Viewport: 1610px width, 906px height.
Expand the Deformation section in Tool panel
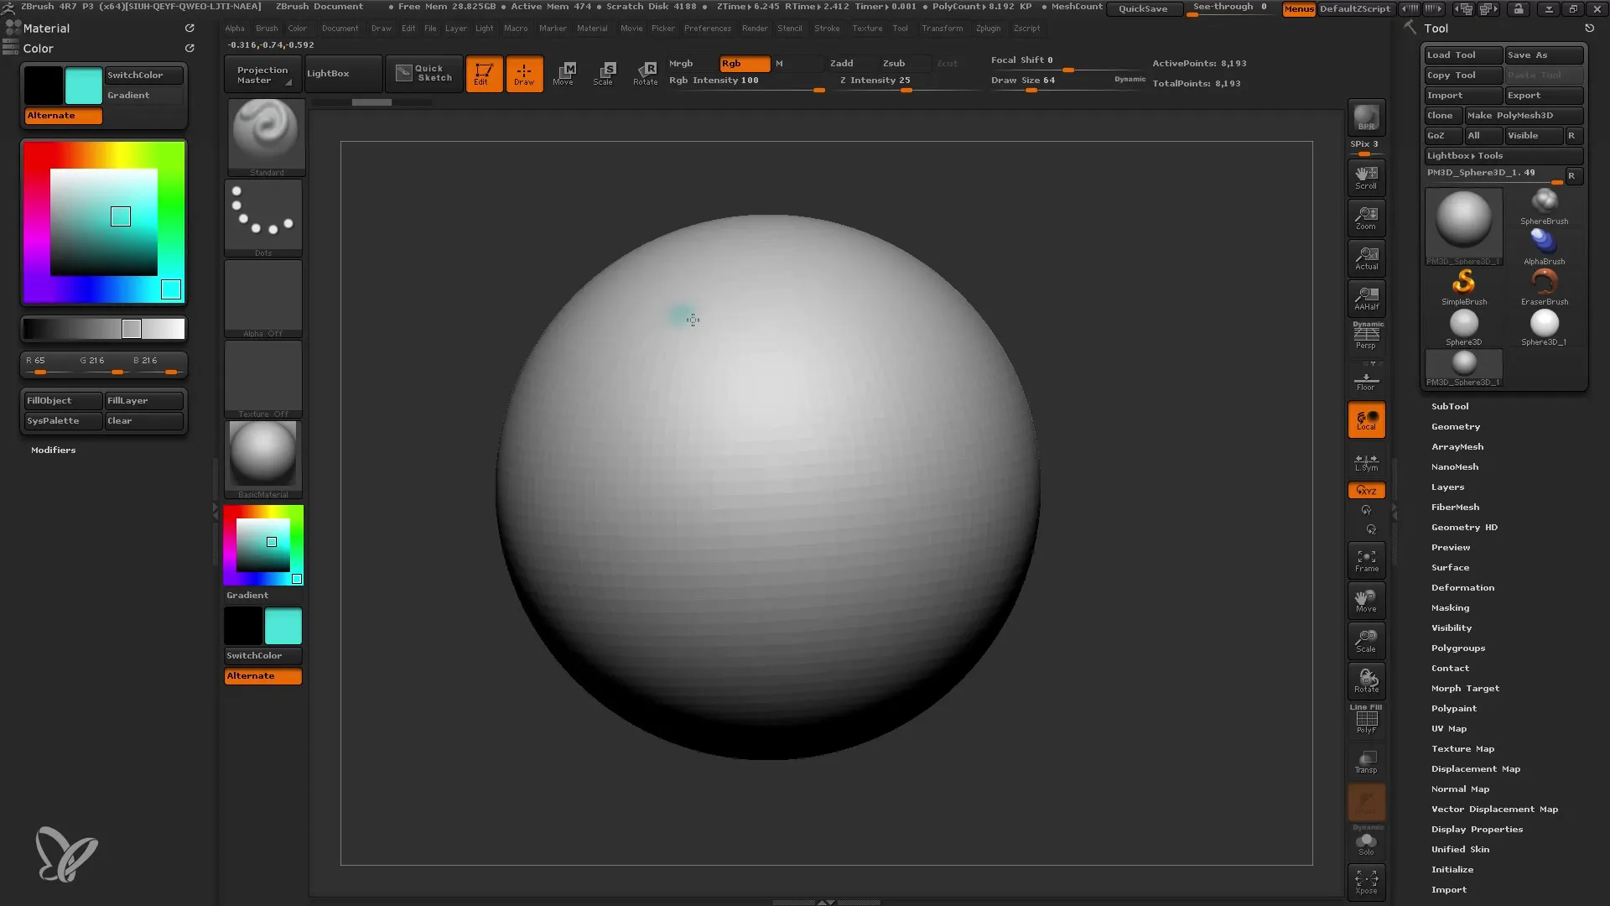point(1462,586)
